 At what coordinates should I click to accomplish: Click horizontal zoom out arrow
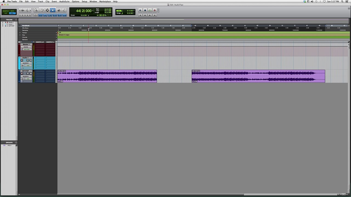click(x=20, y=10)
